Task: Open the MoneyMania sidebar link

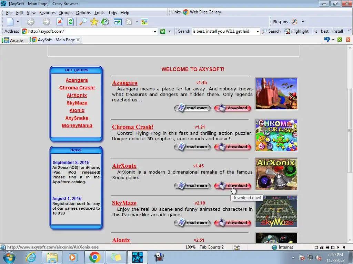Action: [x=77, y=125]
